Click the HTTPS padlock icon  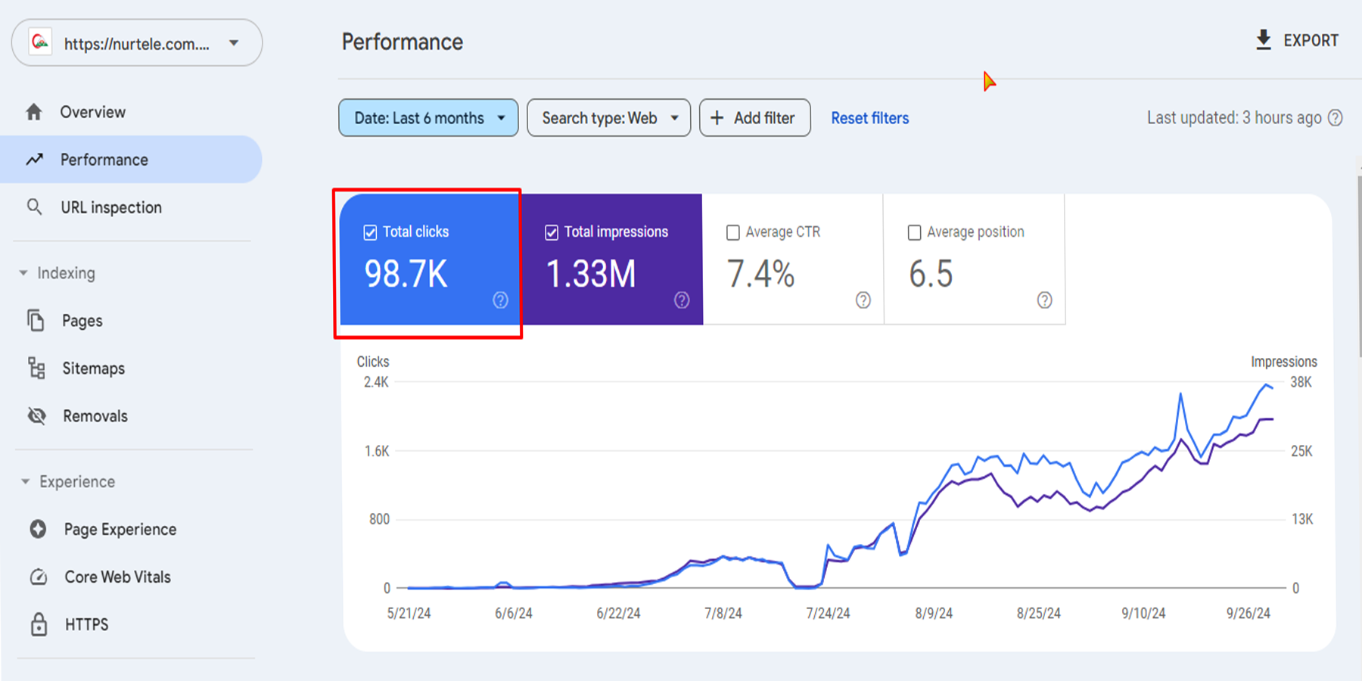point(39,624)
